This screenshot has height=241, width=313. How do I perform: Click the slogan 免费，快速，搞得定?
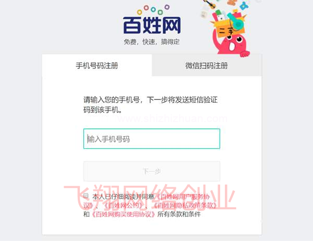pyautogui.click(x=152, y=42)
